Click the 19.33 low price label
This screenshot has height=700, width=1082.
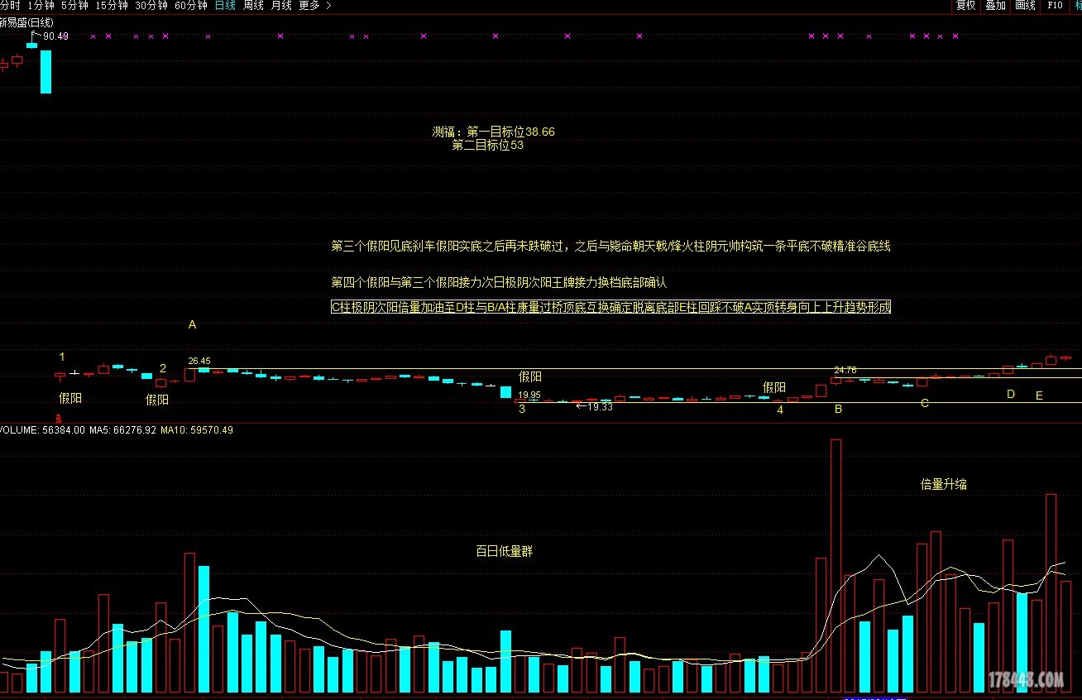(600, 407)
